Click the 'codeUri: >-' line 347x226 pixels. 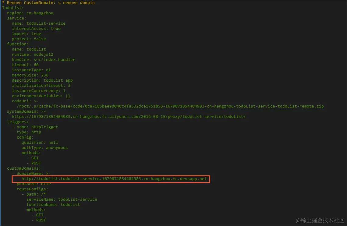click(x=25, y=101)
